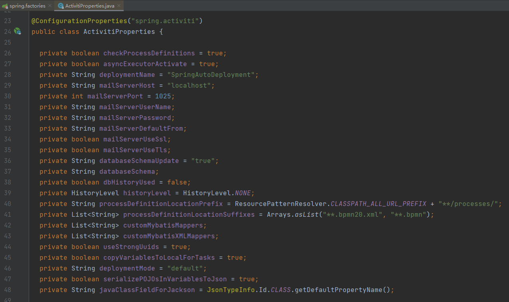Click the "default" string value
509x302 pixels.
(185, 268)
